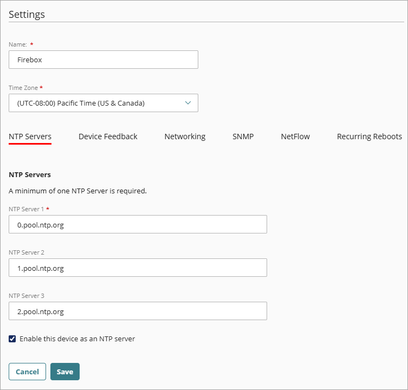Click the Cancel button
Image resolution: width=408 pixels, height=390 pixels.
tap(27, 372)
